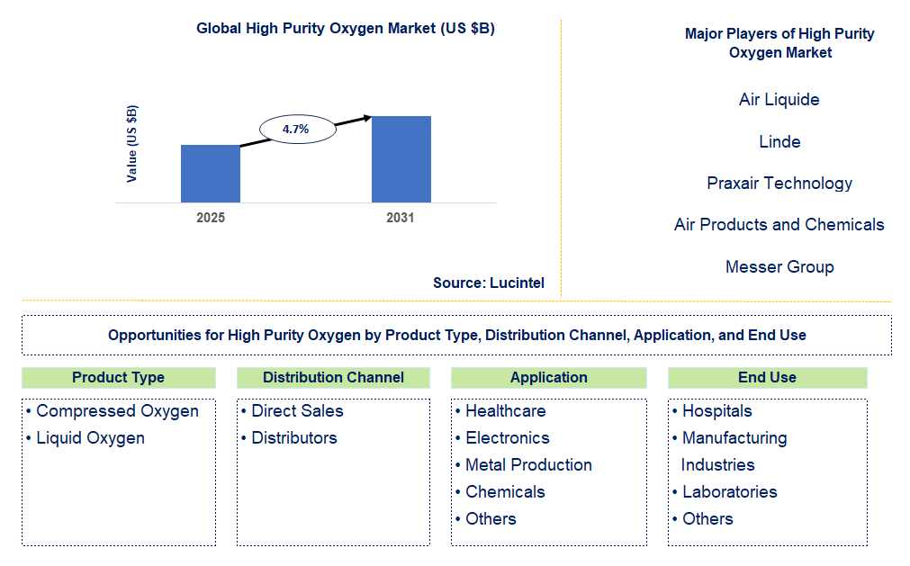Screen dimensions: 910x566
Task: Select 'Healthcare' under Application
Action: pos(500,411)
